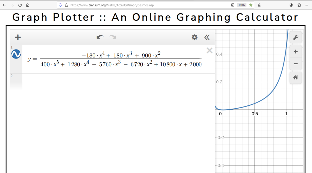
Task: Undo the last change in Desmos
Action: click(x=100, y=37)
